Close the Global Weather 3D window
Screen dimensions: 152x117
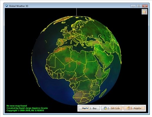[145, 6]
